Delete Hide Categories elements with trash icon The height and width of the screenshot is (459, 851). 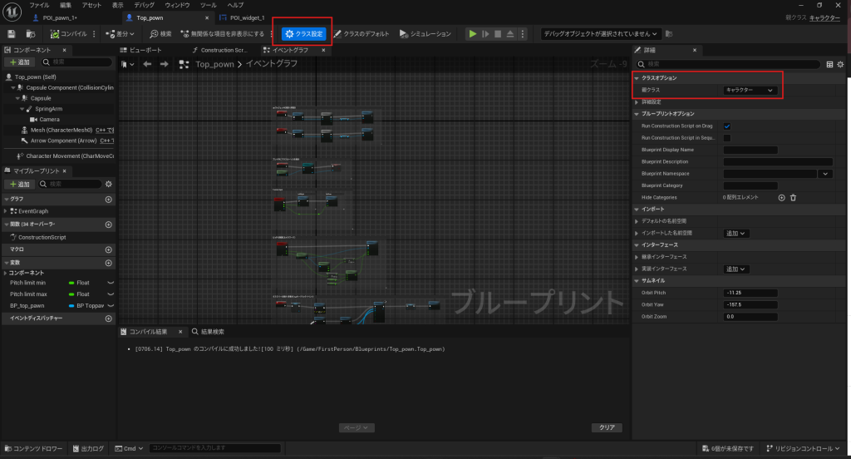793,197
